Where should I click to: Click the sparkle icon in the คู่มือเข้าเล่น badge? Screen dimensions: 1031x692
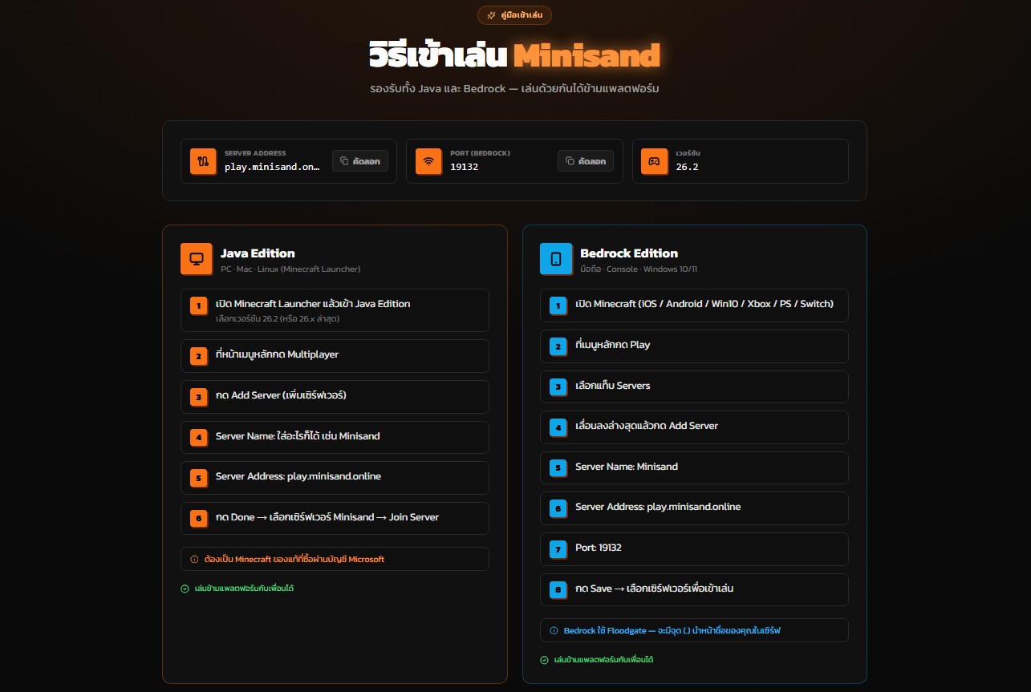[491, 15]
